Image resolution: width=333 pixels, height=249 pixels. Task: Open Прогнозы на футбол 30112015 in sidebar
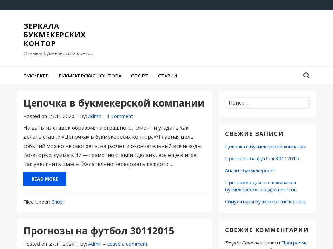[262, 158]
